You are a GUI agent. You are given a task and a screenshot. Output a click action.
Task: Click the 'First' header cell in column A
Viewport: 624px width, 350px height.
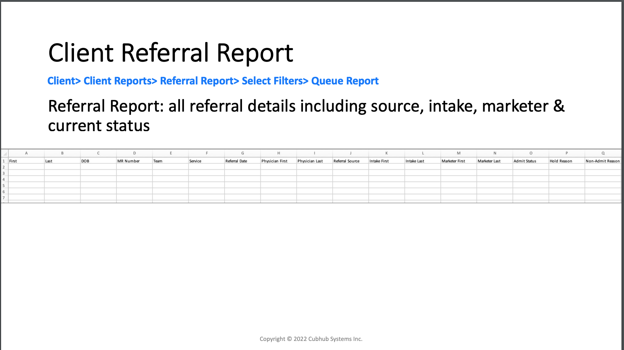pyautogui.click(x=26, y=161)
